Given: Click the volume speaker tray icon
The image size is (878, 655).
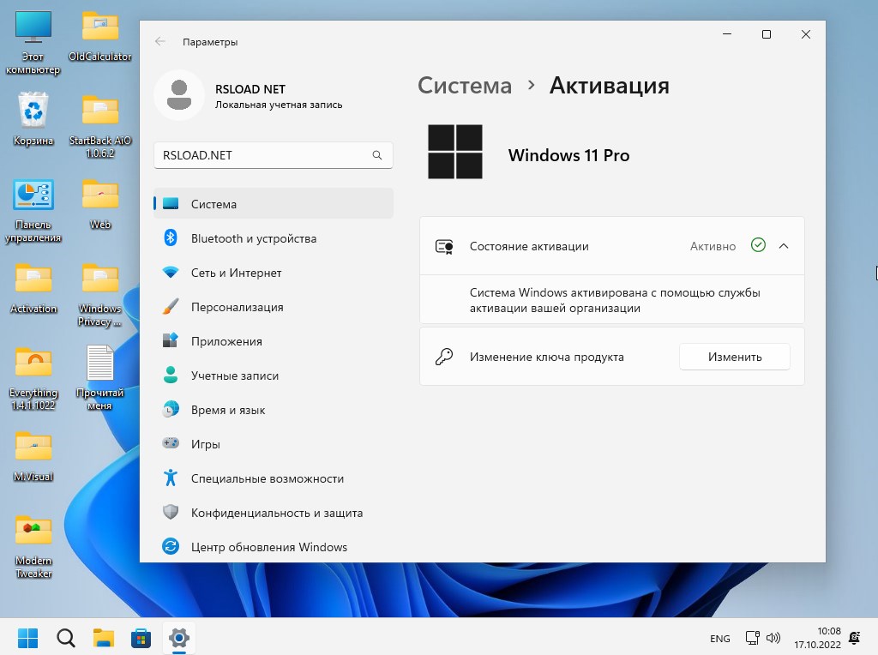Looking at the screenshot, I should pos(773,638).
